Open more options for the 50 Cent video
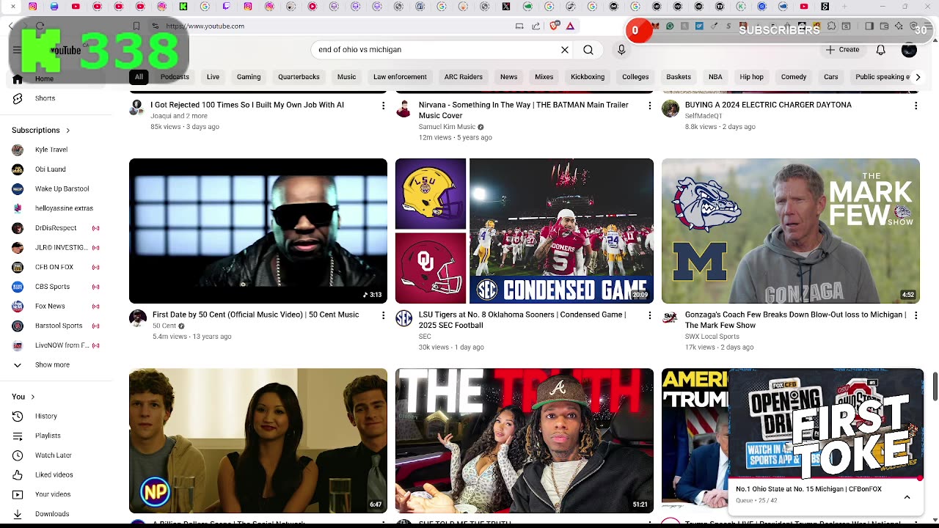The height and width of the screenshot is (528, 939). coord(383,315)
